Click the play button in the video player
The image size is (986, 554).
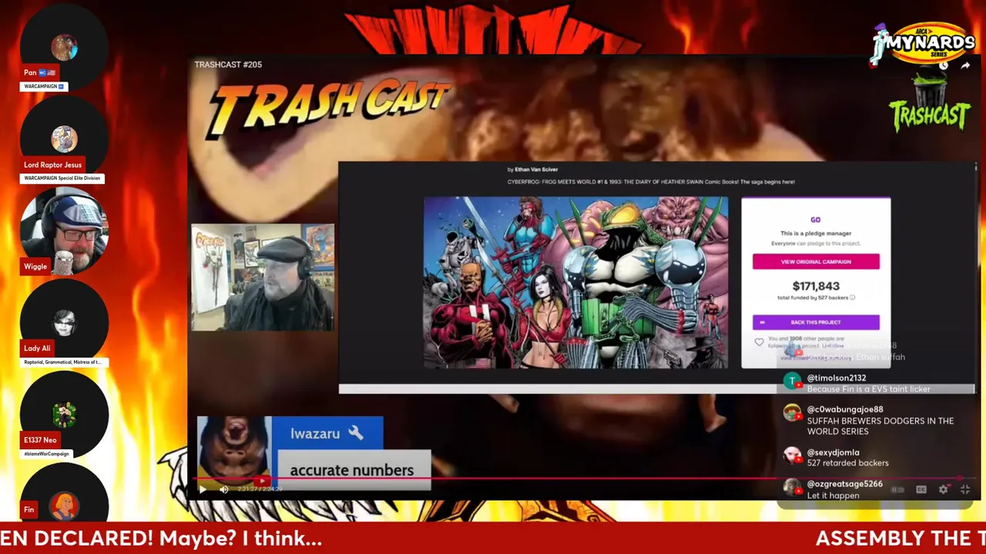203,489
